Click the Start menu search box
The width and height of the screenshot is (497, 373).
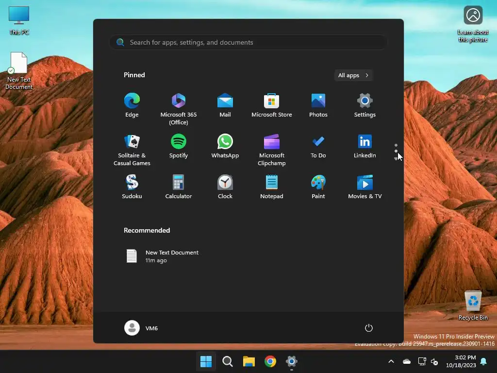248,43
